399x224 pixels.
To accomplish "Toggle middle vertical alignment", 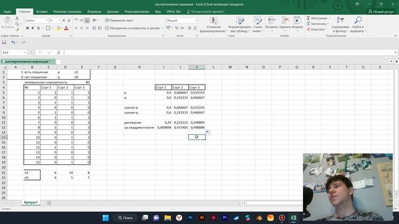I will 82,21.
